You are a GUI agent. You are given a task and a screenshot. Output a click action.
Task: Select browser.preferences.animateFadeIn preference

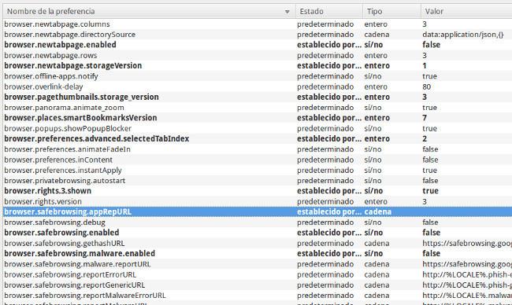point(258,149)
